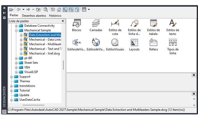This screenshot has height=119, width=198.
Task: Close the preview pane with X
Action: [194, 75]
